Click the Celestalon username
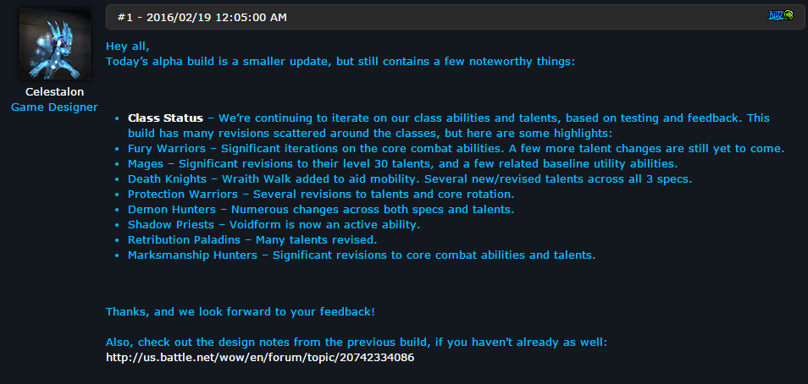 (54, 92)
